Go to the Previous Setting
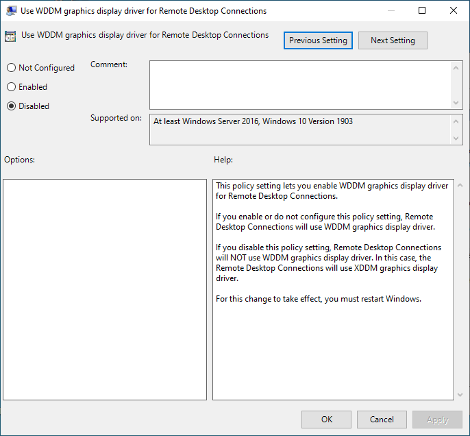 coord(318,40)
